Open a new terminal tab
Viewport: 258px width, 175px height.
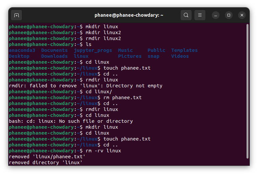point(16,15)
